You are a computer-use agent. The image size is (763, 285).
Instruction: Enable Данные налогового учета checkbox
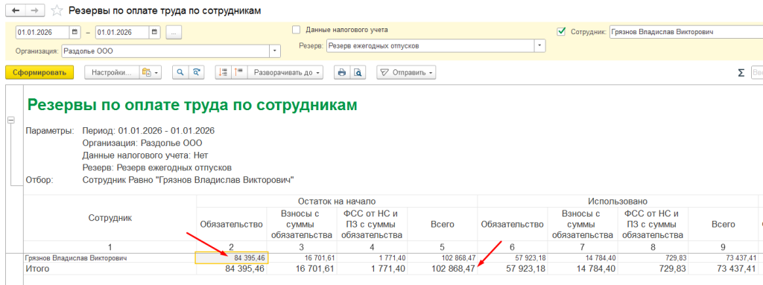pos(297,30)
